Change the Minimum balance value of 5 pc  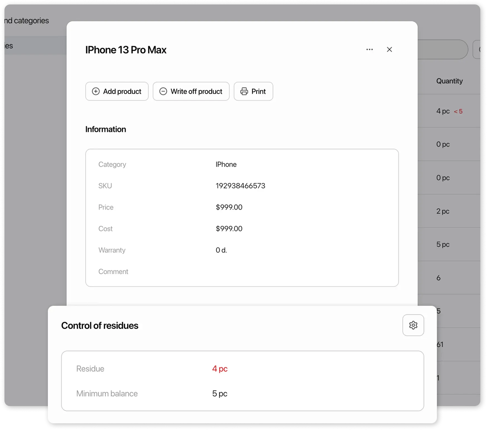click(220, 394)
